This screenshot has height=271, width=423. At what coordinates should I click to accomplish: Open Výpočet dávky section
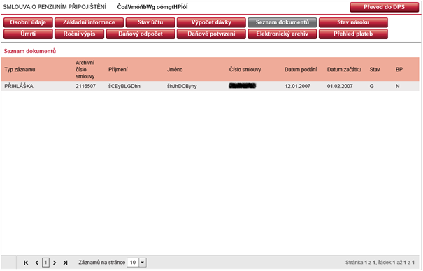(x=211, y=22)
